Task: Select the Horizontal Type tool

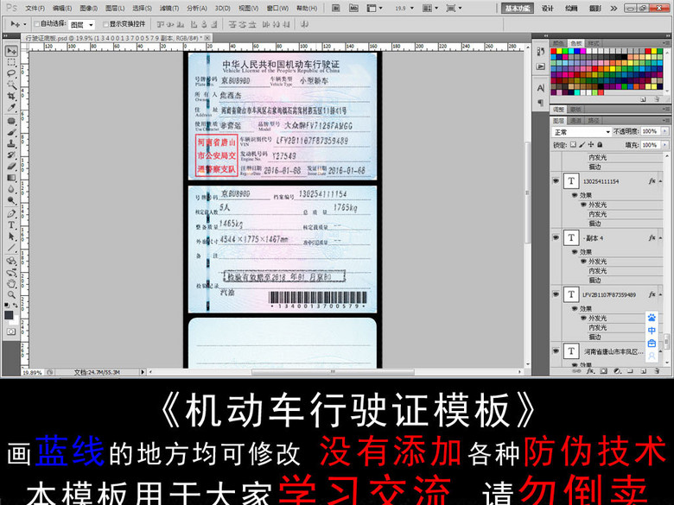Action: tap(11, 225)
